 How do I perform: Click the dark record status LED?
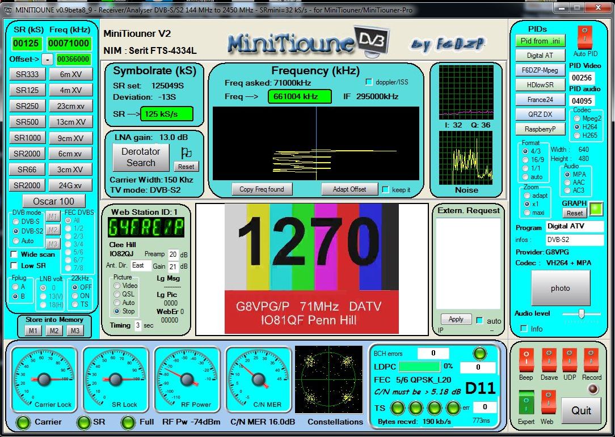(592, 389)
